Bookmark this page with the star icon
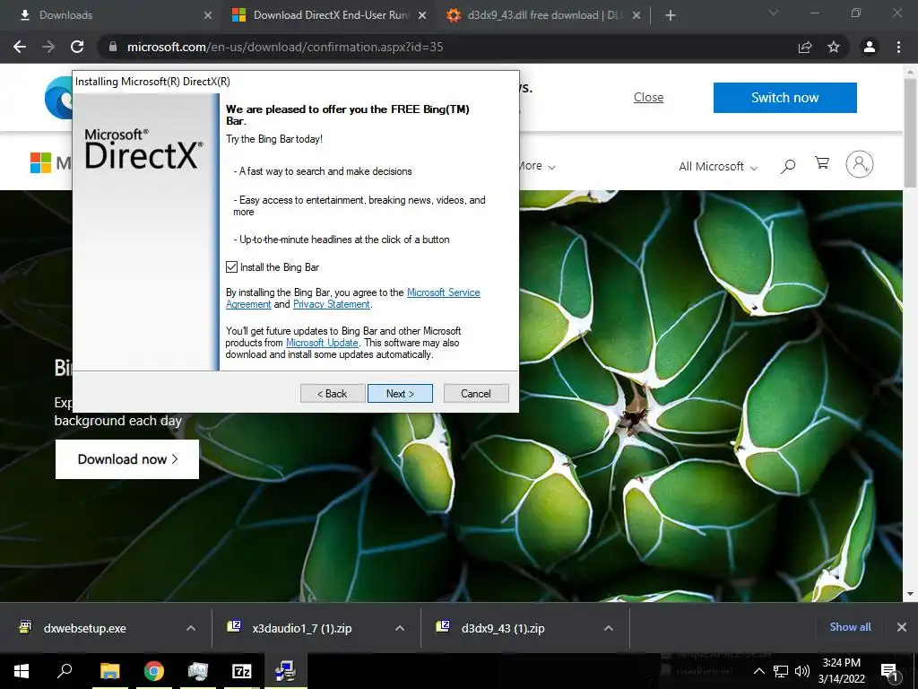The height and width of the screenshot is (689, 918). 834,47
